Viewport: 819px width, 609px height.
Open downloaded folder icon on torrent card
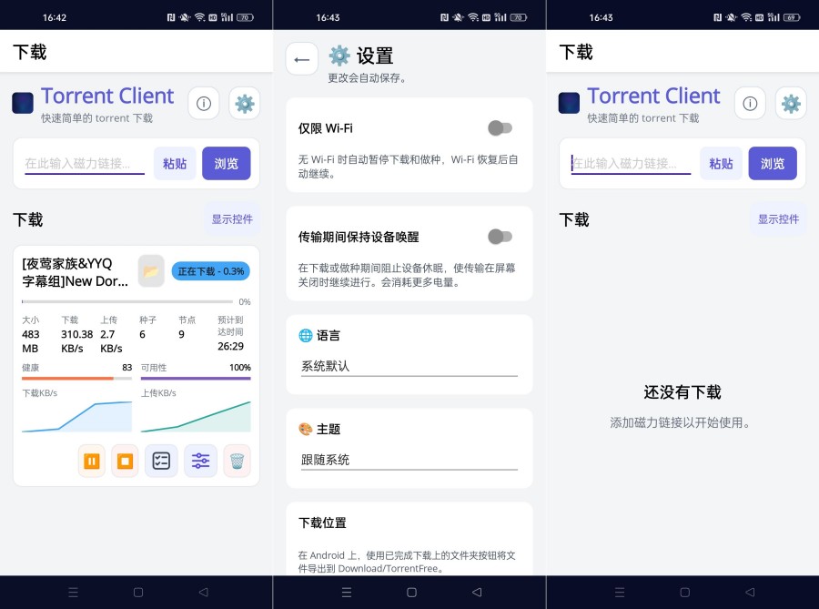(x=151, y=271)
